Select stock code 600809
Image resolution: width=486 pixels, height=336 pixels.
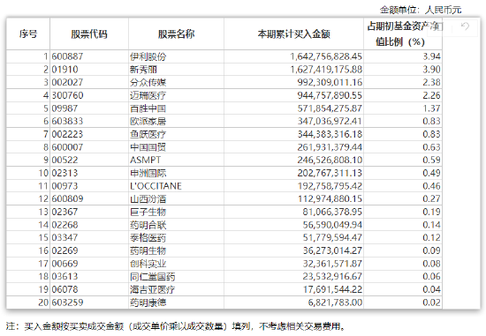coord(67,198)
